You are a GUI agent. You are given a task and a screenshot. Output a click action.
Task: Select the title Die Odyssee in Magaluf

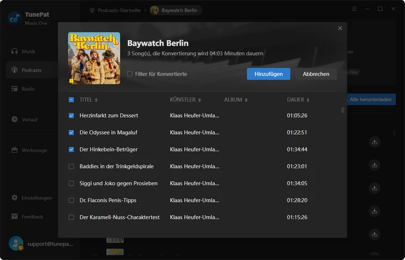tap(108, 132)
